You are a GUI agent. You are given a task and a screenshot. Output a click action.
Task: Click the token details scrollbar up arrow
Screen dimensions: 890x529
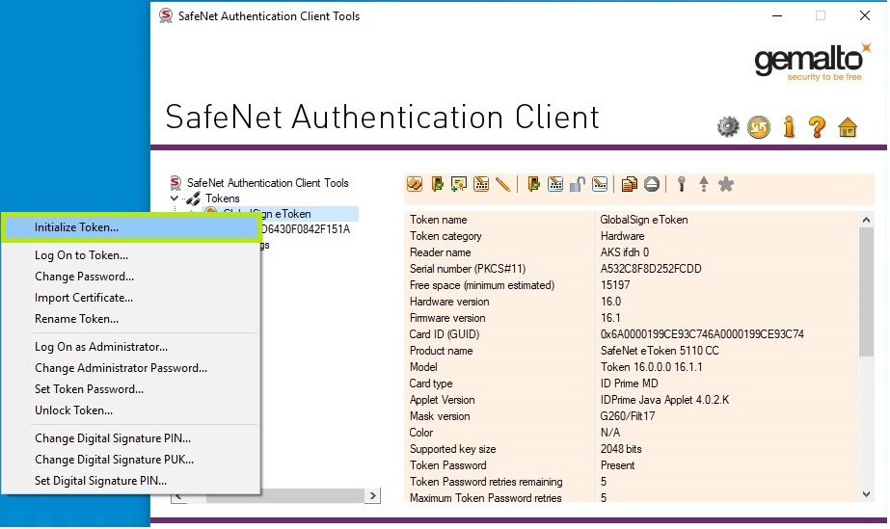866,220
